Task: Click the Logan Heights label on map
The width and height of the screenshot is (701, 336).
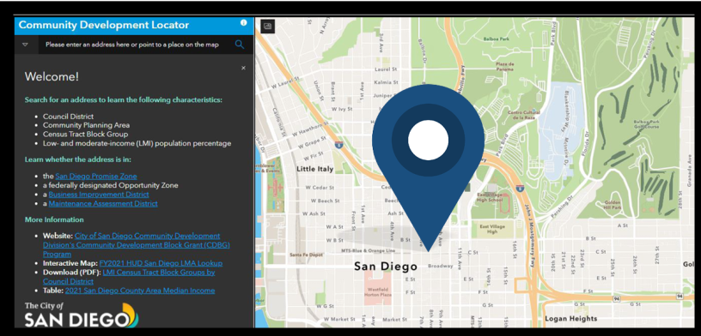Action: 571,319
